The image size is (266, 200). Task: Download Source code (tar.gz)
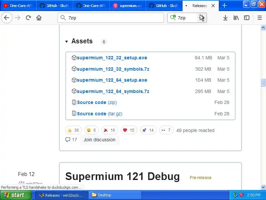pos(100,114)
